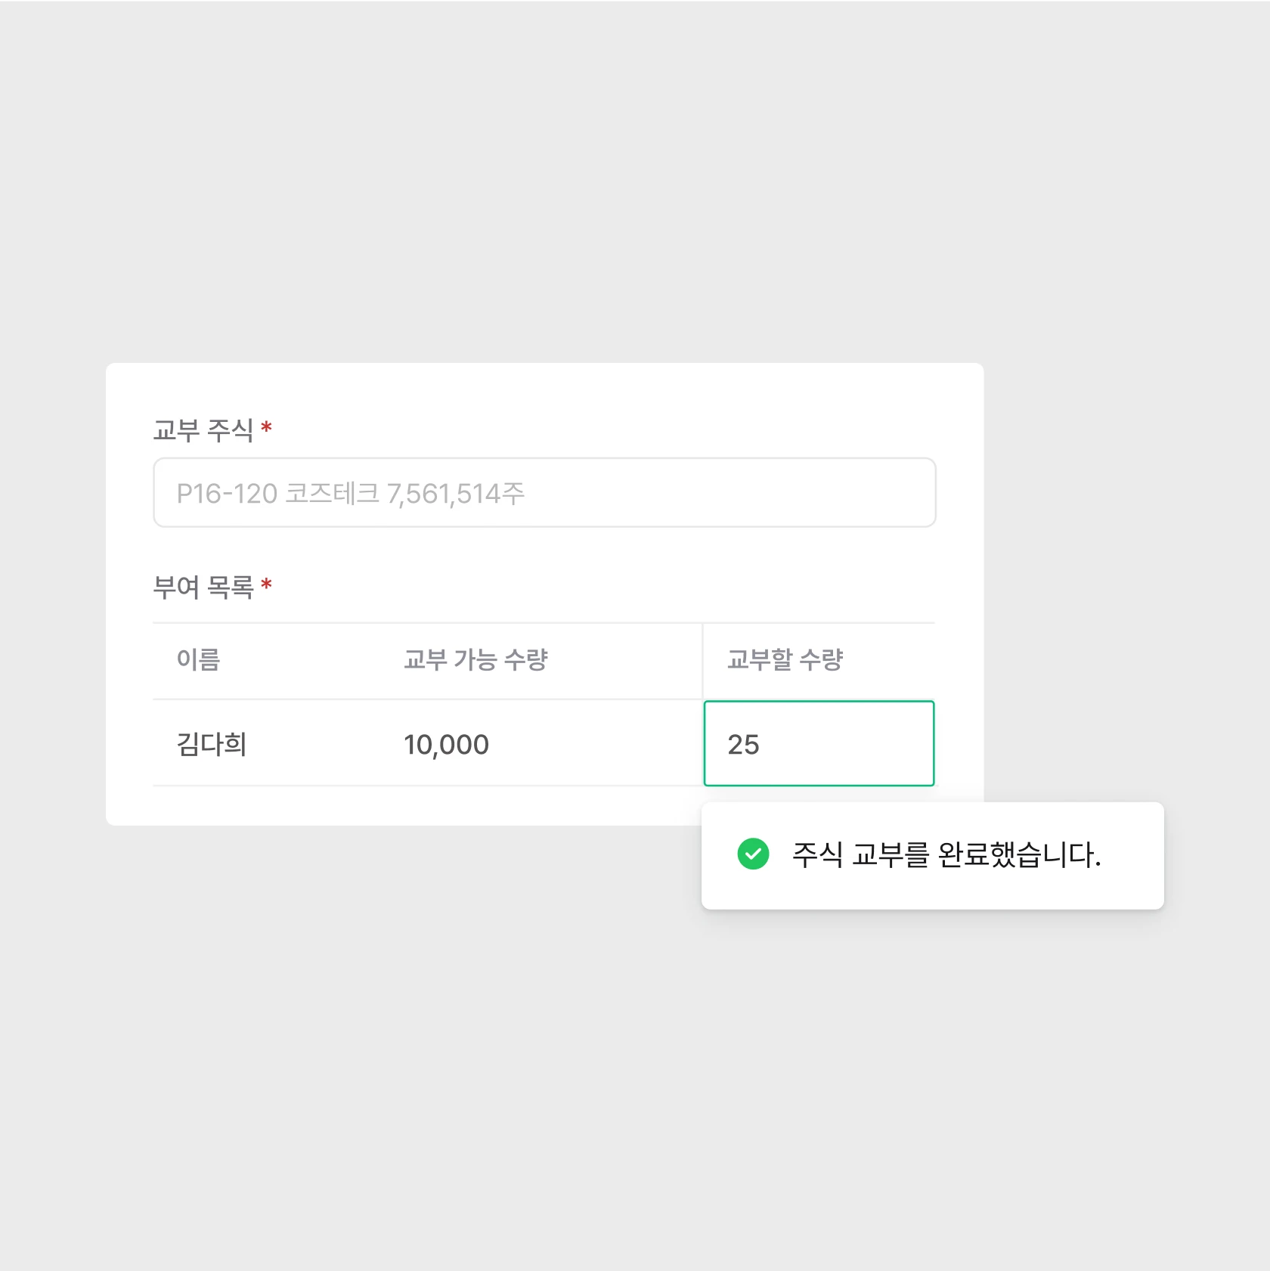Select the 교부 주식 input field

[544, 492]
